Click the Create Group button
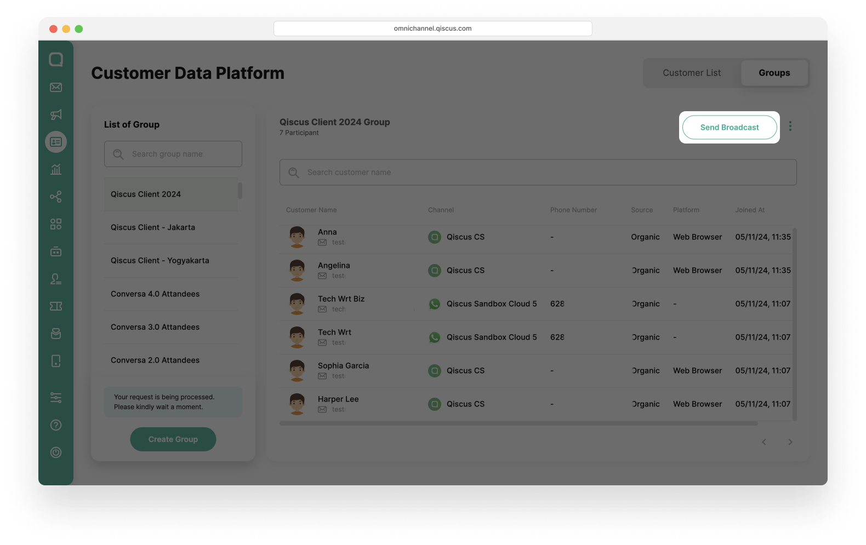This screenshot has width=866, height=545. (173, 439)
